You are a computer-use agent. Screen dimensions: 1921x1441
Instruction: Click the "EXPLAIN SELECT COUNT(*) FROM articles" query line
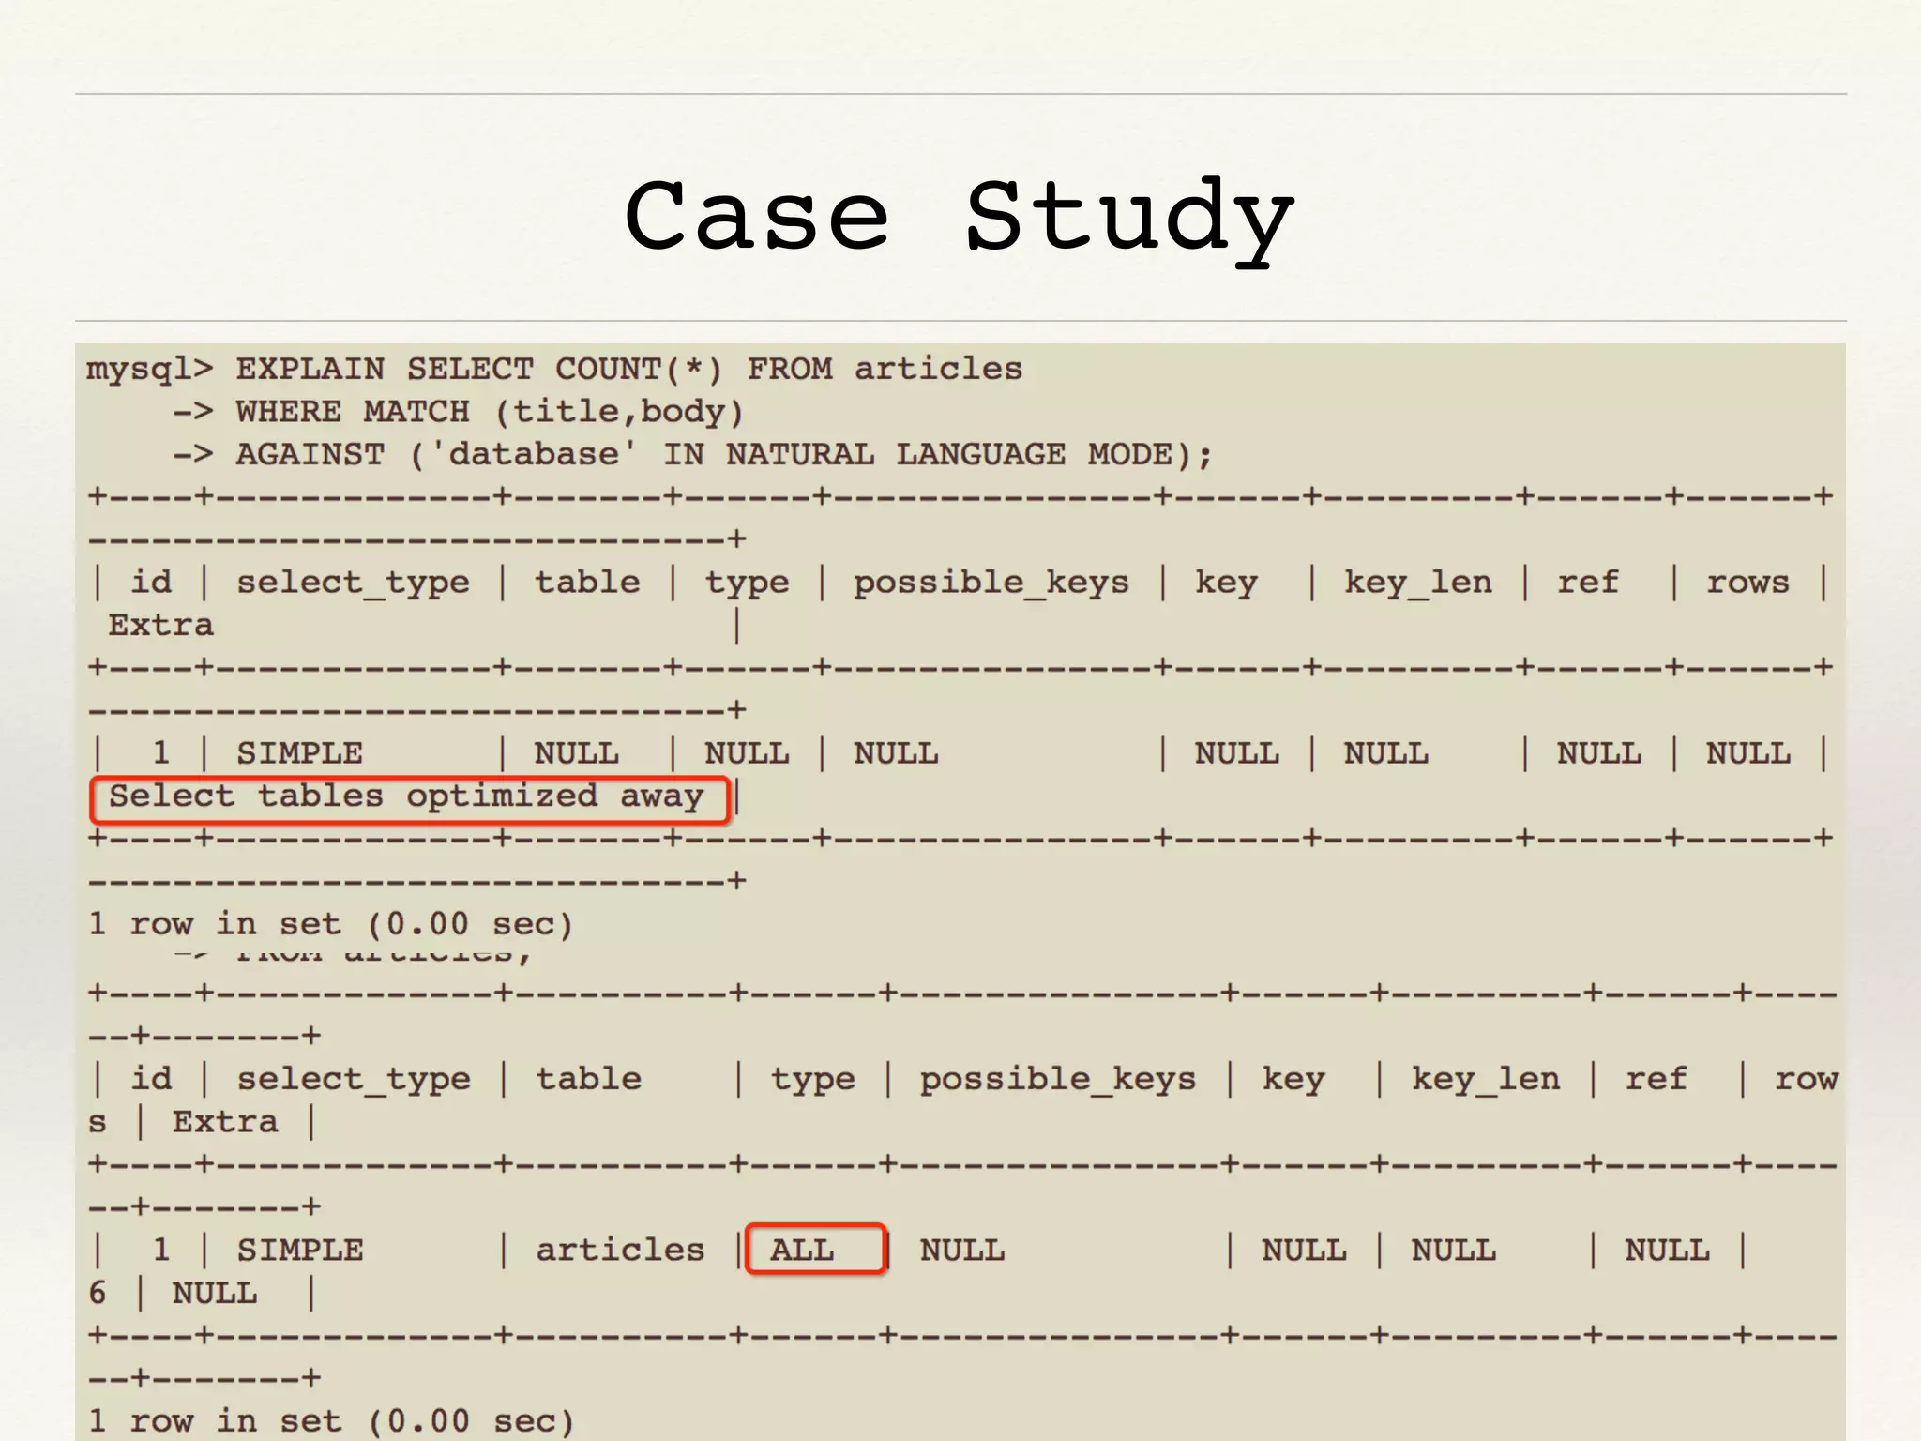(x=628, y=369)
